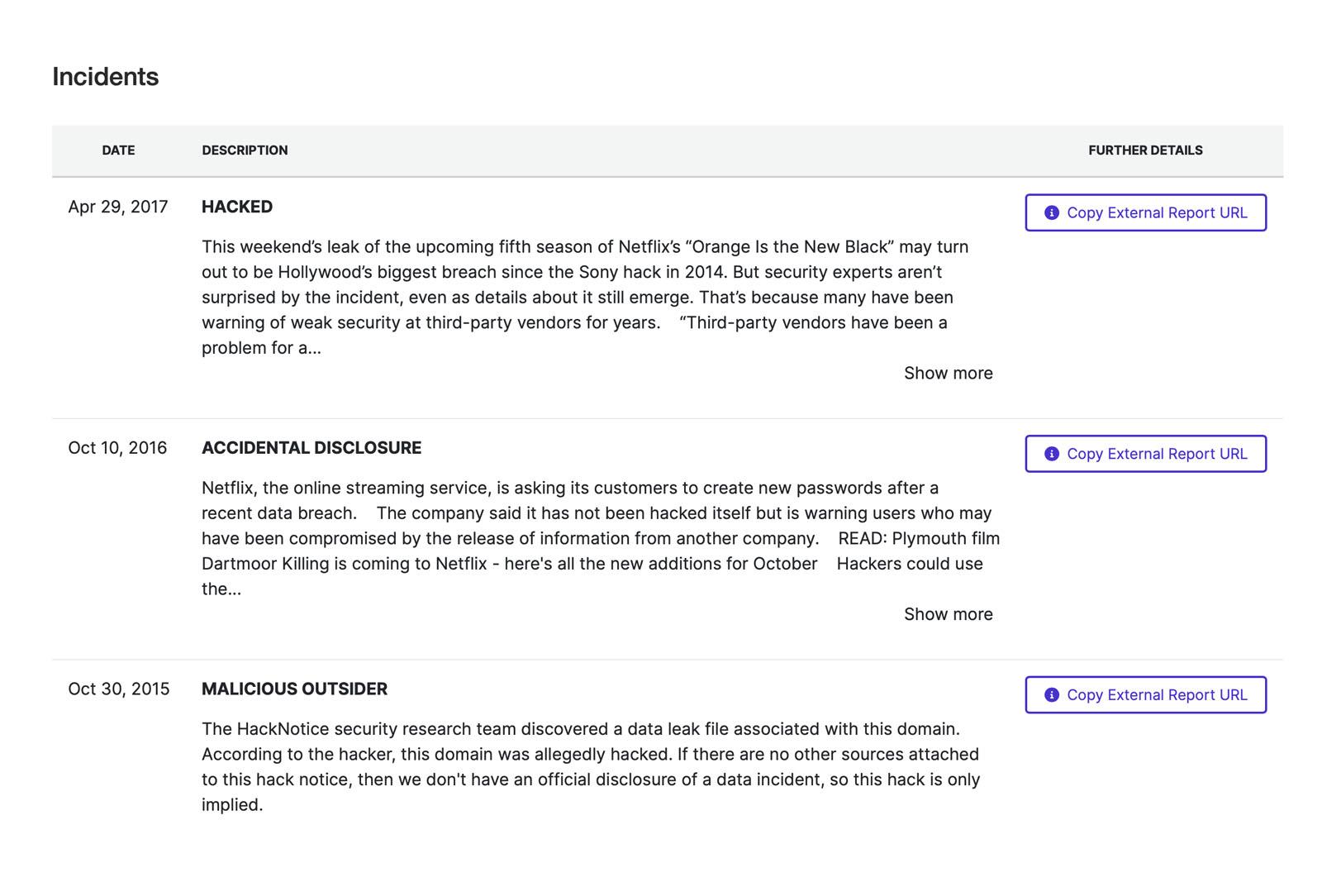Image resolution: width=1322 pixels, height=882 pixels.
Task: Expand HACKED description with Show more
Action: click(948, 373)
